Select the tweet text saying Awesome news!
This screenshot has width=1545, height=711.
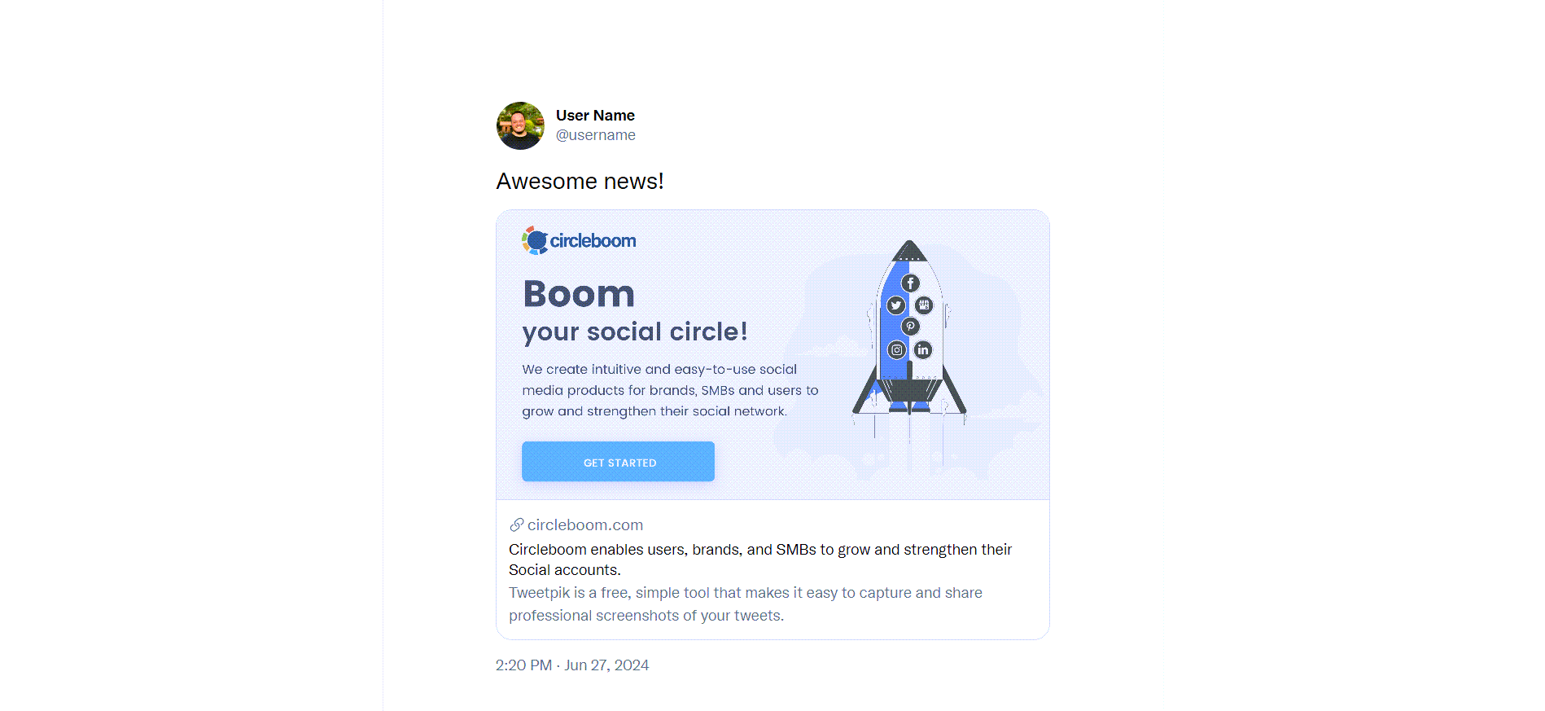pos(580,181)
